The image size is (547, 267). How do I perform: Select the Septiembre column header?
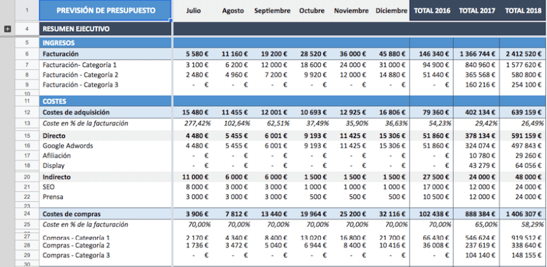[272, 11]
